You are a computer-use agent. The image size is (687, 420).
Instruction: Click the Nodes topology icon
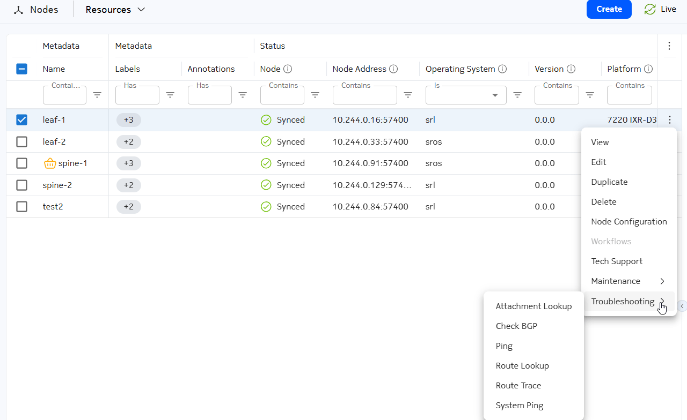pos(19,10)
